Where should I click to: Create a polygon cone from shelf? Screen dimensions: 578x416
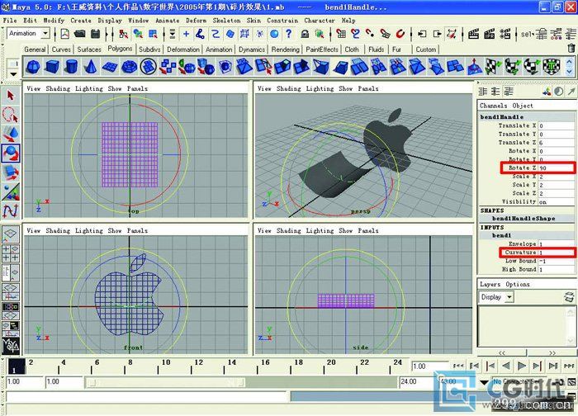tap(90, 67)
